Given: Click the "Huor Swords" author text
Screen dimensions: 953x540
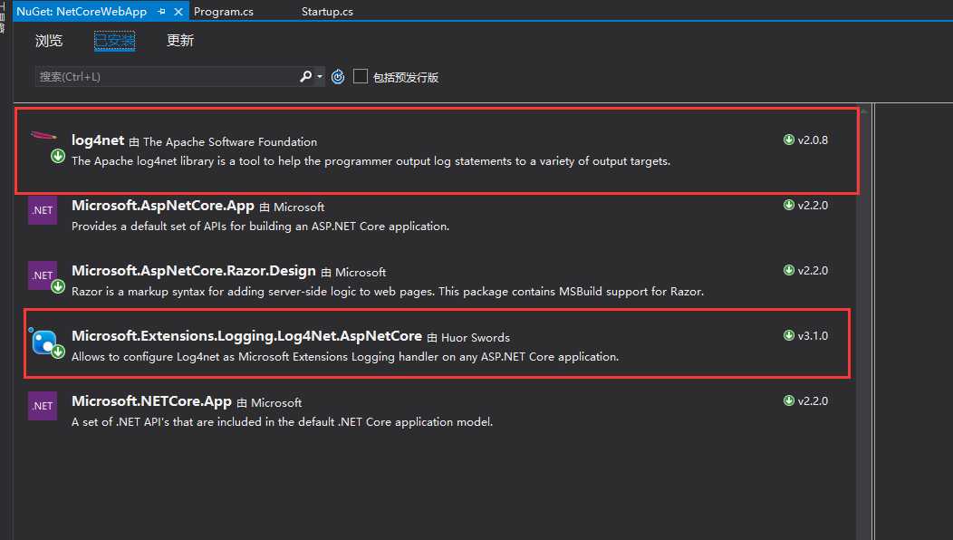Looking at the screenshot, I should (476, 337).
